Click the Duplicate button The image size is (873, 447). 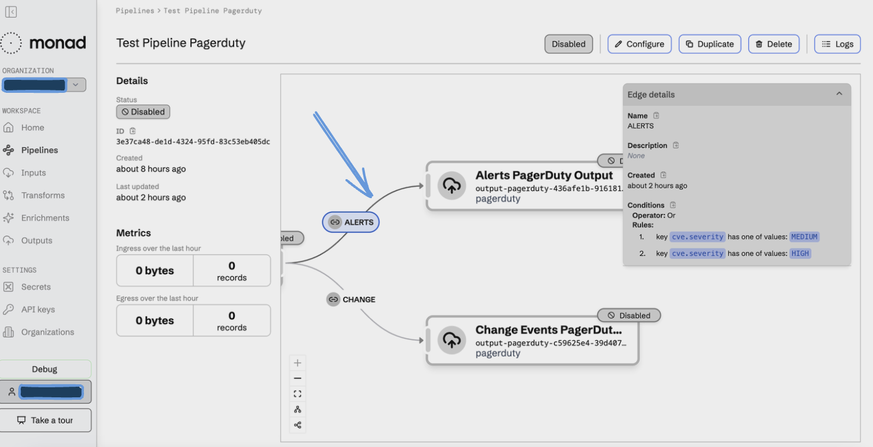point(709,44)
